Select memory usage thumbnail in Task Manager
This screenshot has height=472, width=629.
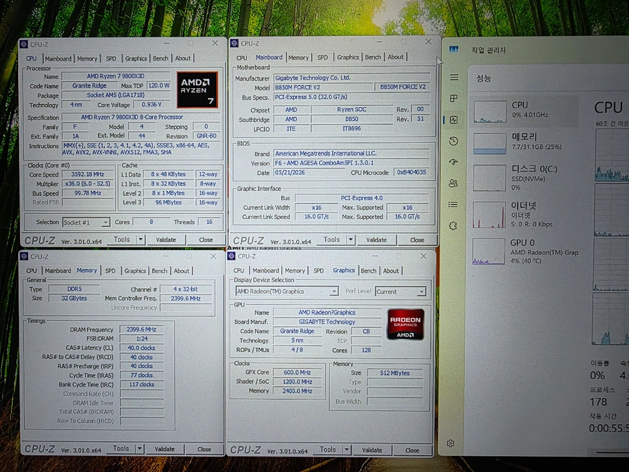(x=489, y=143)
